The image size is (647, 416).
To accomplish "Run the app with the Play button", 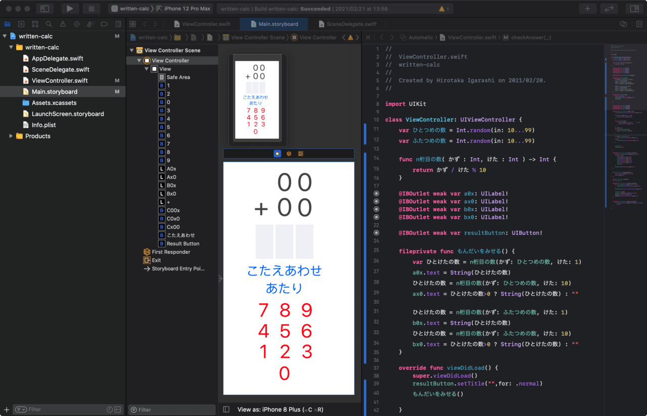I will [x=70, y=9].
